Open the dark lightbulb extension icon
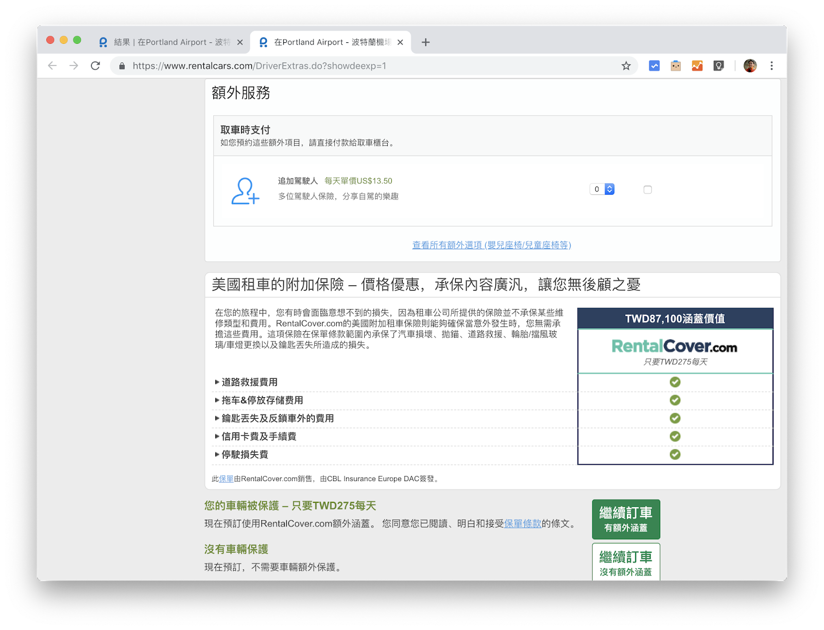This screenshot has width=824, height=630. pos(718,66)
